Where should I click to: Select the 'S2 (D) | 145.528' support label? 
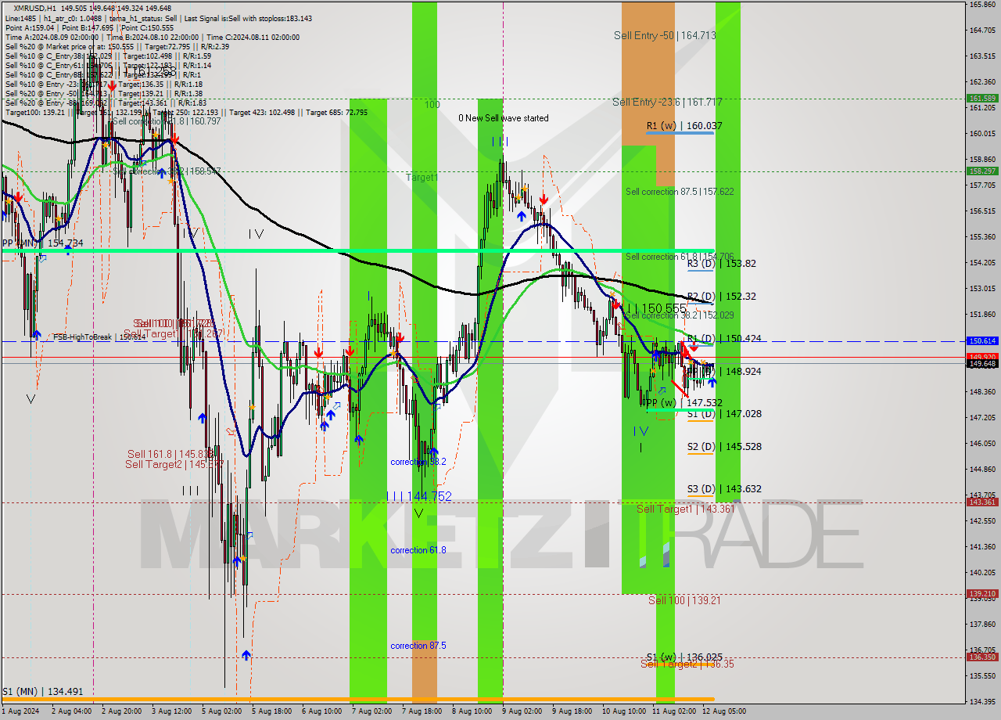coord(724,447)
